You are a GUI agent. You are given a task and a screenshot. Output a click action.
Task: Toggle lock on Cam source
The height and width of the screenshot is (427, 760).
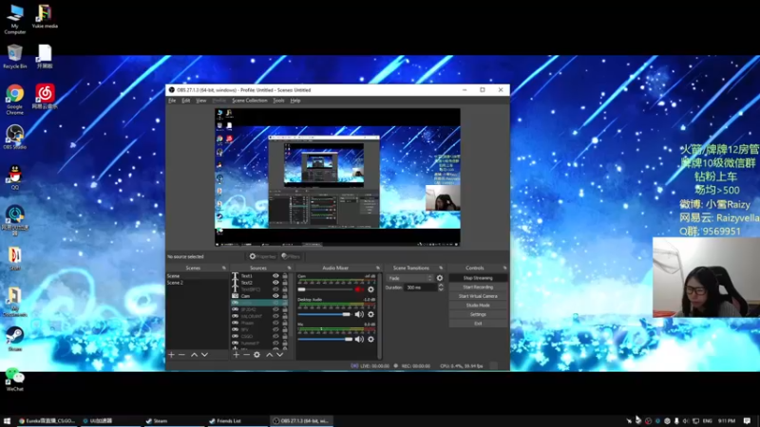[x=285, y=296]
